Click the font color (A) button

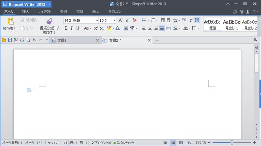coord(118,28)
